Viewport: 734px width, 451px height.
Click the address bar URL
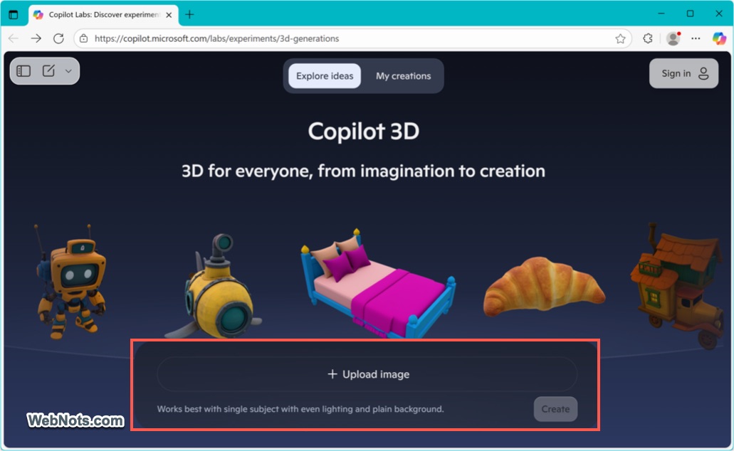216,38
